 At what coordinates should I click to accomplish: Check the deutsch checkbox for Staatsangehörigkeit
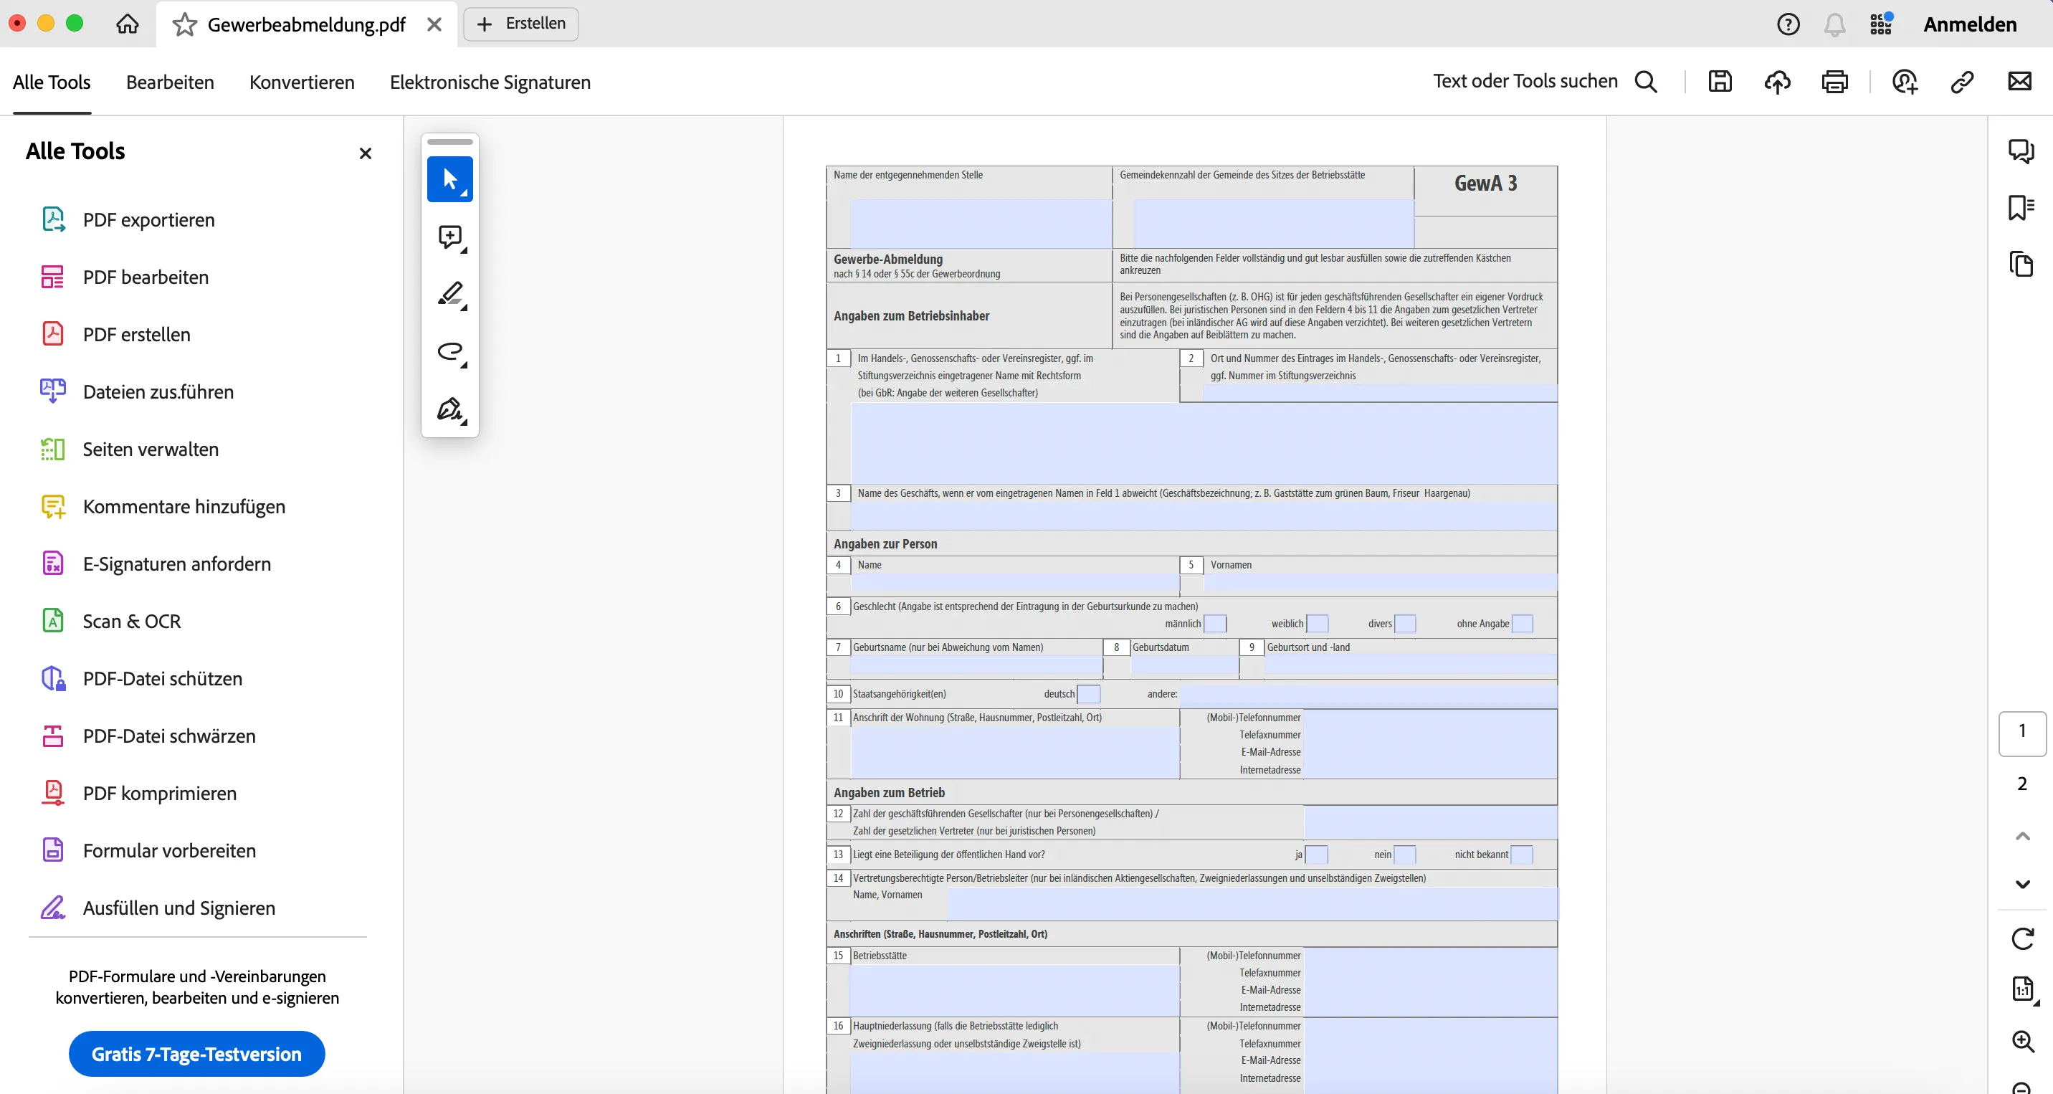(1089, 694)
